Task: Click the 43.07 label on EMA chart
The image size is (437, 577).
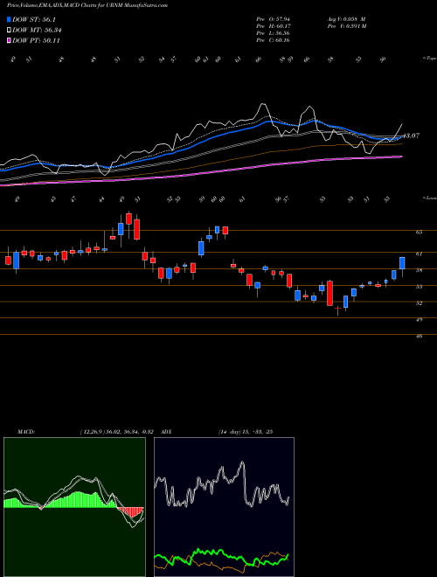Action: (x=411, y=136)
